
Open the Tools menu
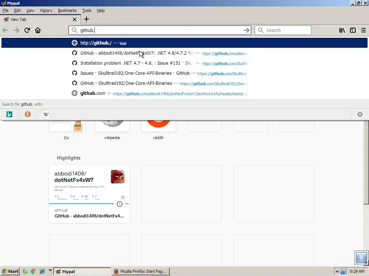(x=86, y=10)
